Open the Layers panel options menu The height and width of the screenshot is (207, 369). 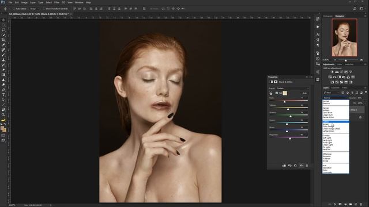(366, 88)
